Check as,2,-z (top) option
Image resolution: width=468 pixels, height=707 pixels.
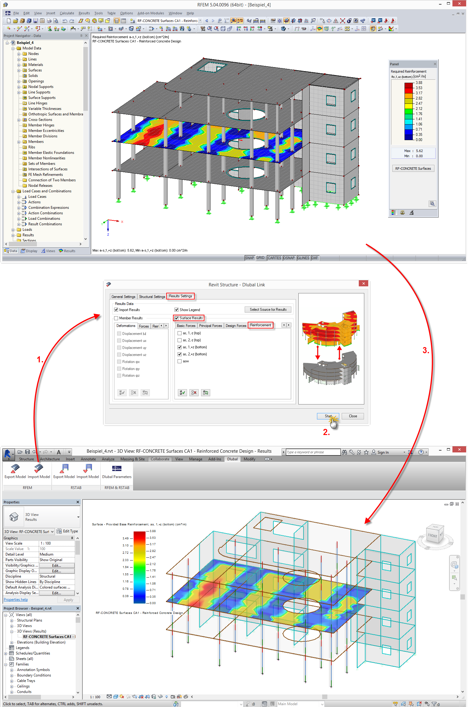tap(180, 340)
